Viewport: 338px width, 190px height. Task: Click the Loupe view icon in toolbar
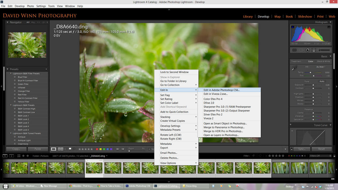pyautogui.click(x=53, y=149)
